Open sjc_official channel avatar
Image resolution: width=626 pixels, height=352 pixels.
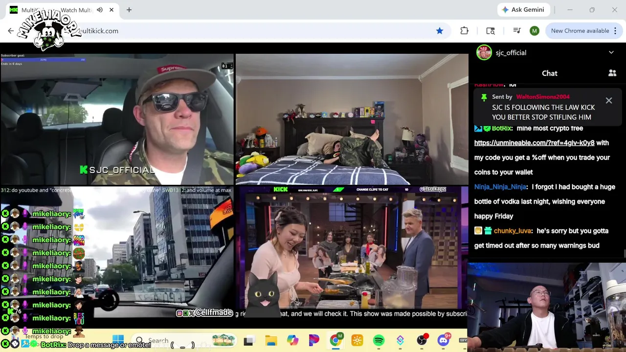[x=484, y=52]
